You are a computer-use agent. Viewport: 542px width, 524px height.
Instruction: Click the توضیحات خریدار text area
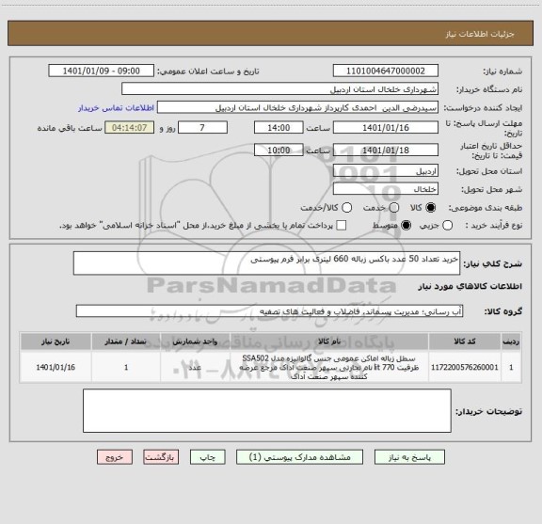click(x=267, y=410)
